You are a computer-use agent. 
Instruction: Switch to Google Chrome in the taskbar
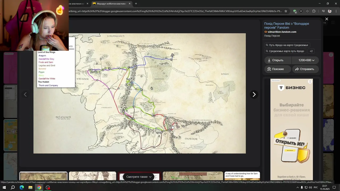[x=39, y=188]
